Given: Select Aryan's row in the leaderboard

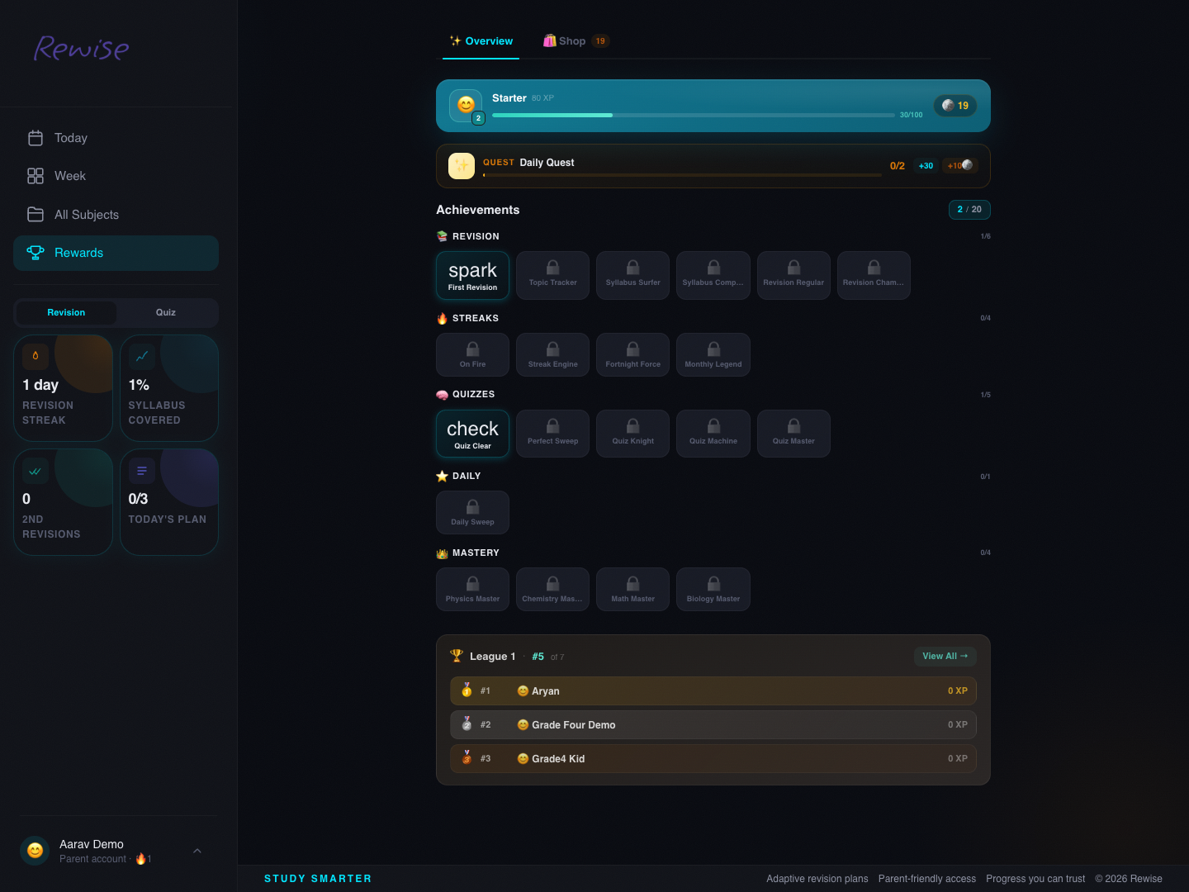Looking at the screenshot, I should [713, 691].
